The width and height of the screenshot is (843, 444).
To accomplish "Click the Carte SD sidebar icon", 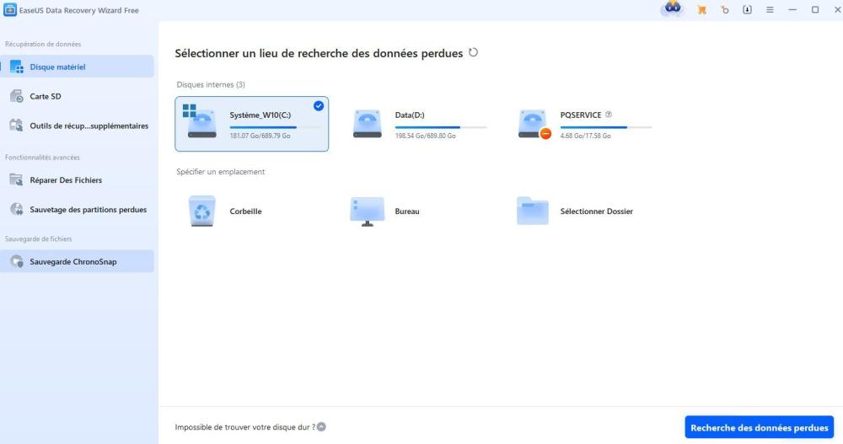I will [17, 96].
